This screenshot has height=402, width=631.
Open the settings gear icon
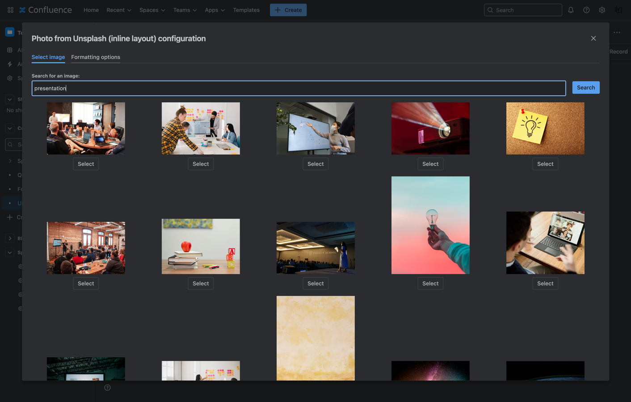click(x=602, y=10)
